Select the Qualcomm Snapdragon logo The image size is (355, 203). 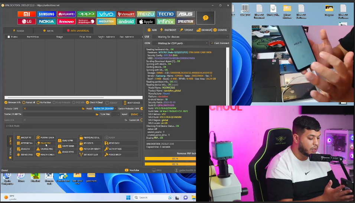coord(86,22)
